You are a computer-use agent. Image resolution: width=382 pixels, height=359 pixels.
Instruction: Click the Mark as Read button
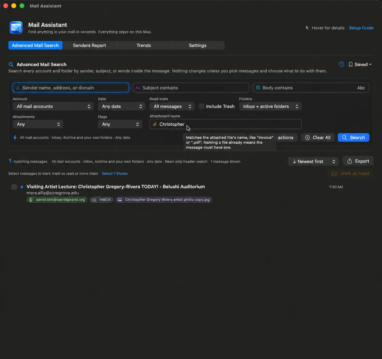tap(350, 173)
